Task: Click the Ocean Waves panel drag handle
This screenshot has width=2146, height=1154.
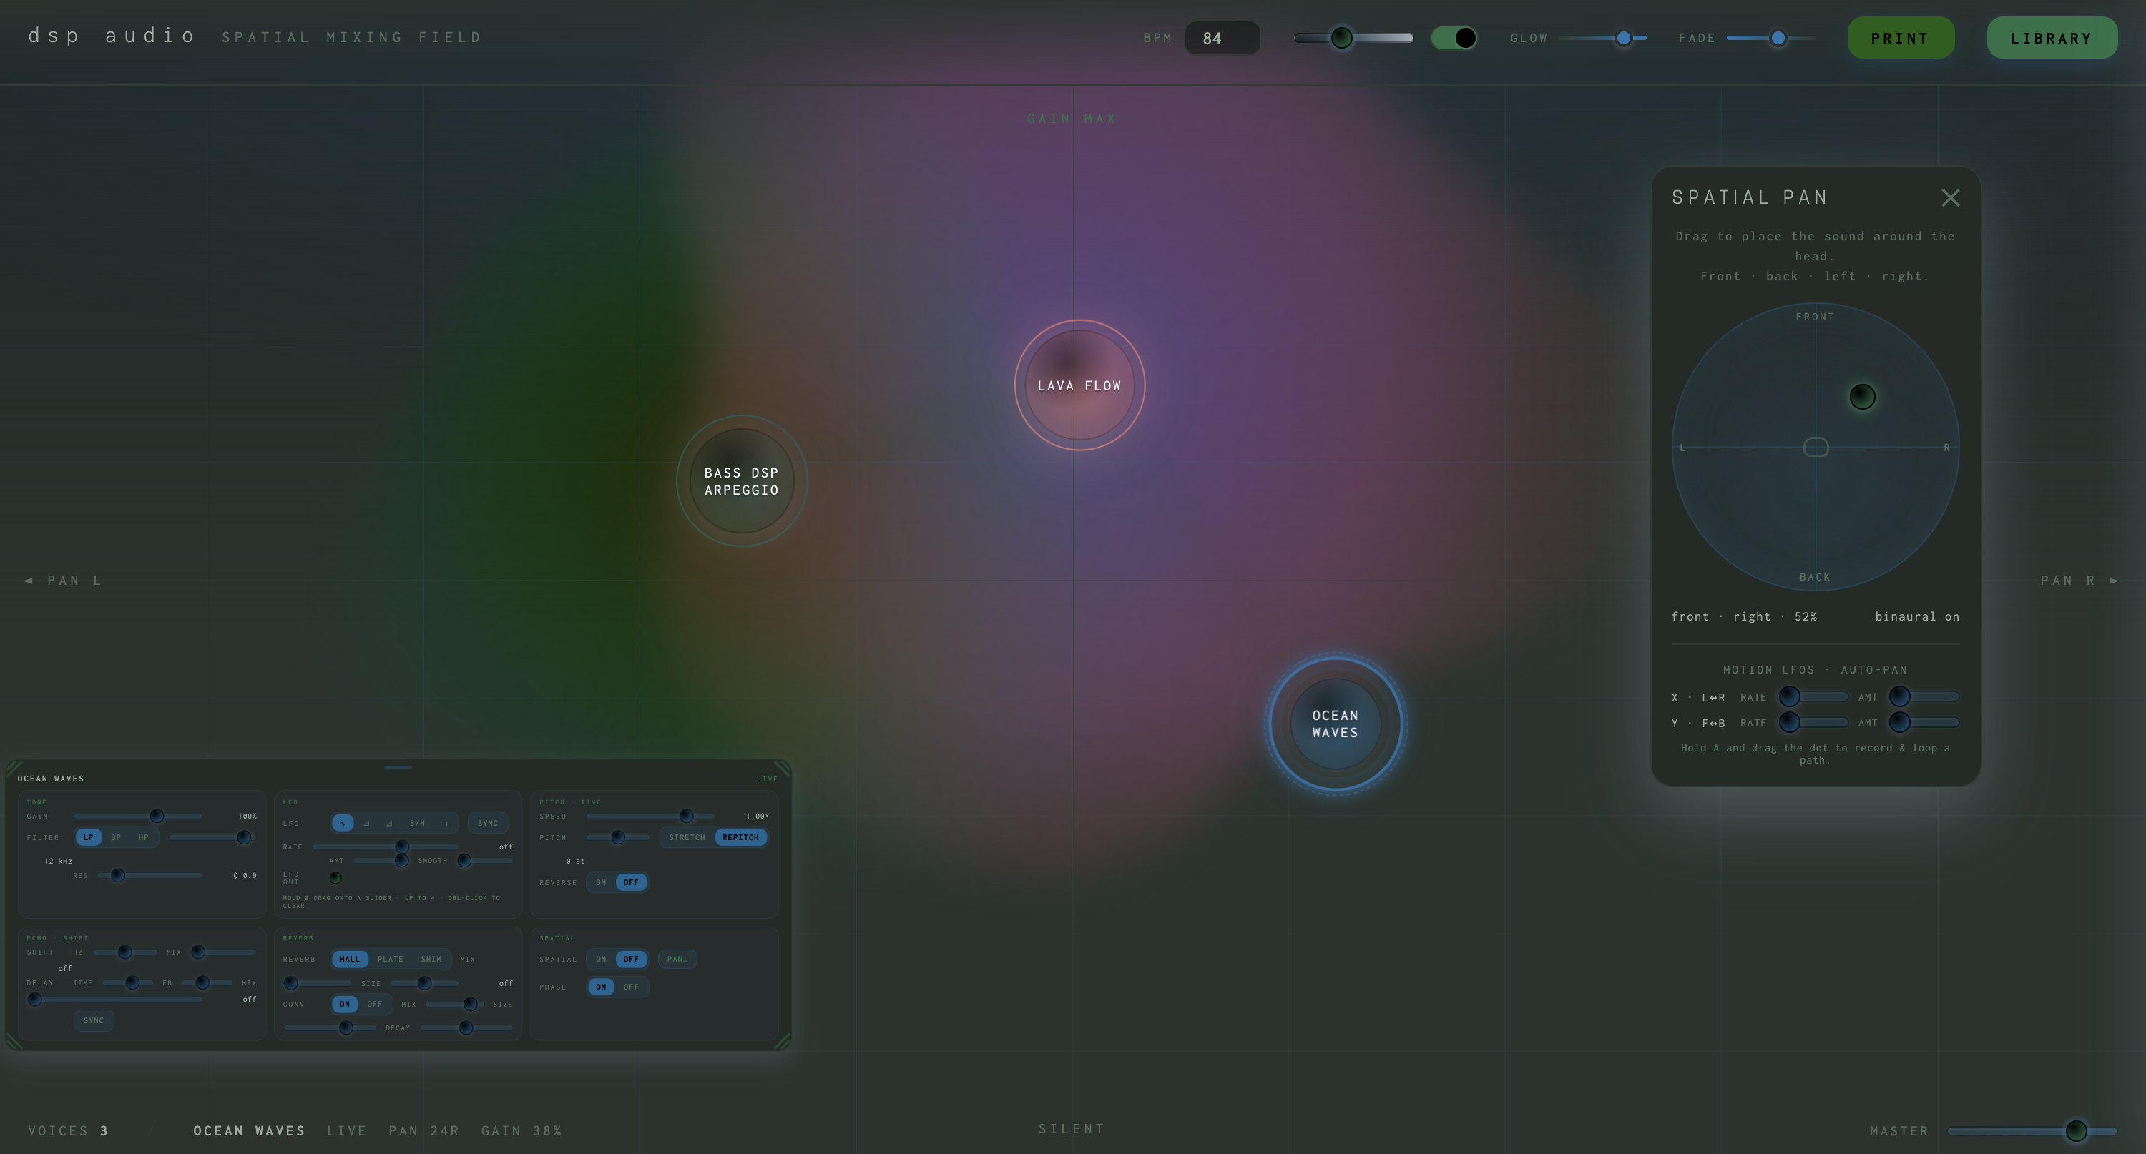Action: pyautogui.click(x=398, y=768)
